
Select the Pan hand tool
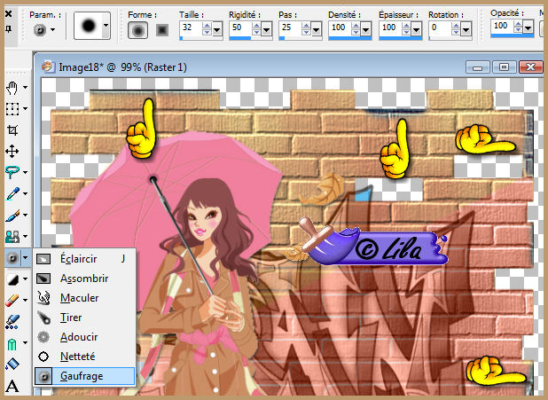pos(12,88)
